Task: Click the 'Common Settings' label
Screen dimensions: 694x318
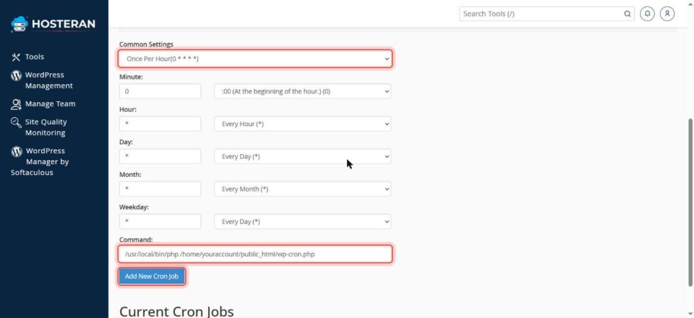Action: pos(146,44)
